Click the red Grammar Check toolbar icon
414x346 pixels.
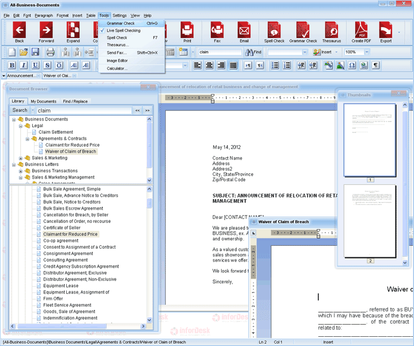[303, 30]
